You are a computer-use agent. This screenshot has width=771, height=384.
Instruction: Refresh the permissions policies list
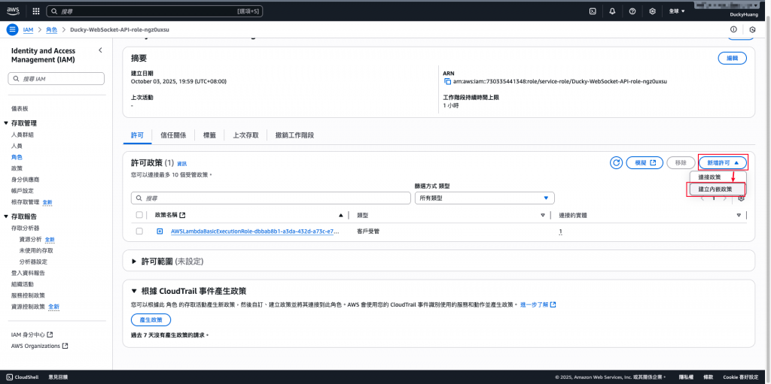click(x=616, y=162)
